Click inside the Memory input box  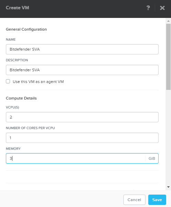click(x=76, y=158)
